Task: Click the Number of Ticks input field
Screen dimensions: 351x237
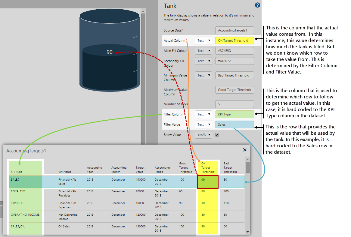Action: coord(235,104)
